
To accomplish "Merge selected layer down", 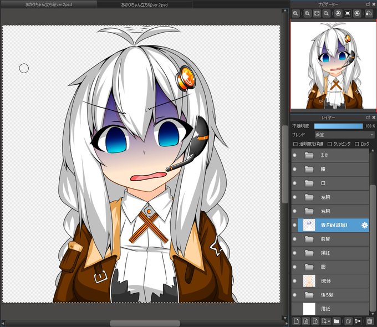I will tap(358, 321).
